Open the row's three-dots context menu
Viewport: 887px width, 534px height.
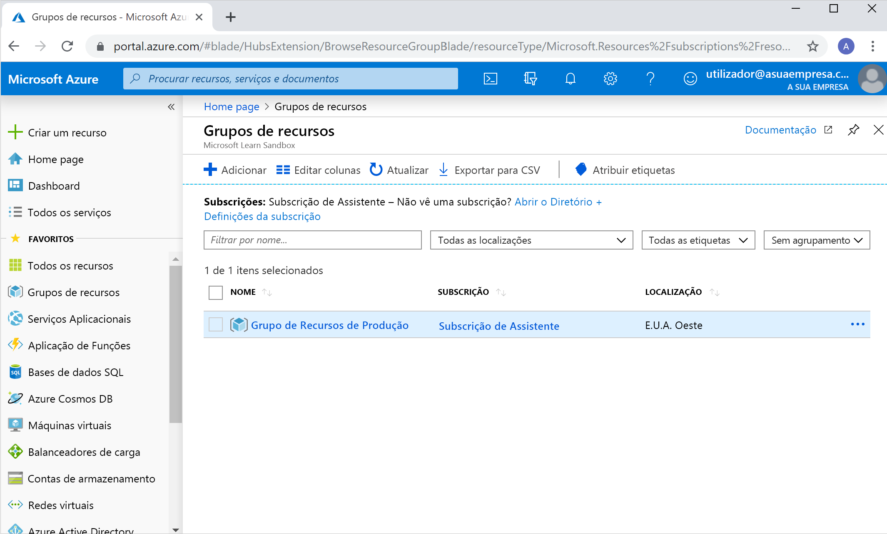click(858, 324)
